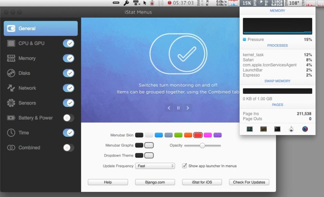Click the Sensors fan icon in sidebar
The width and height of the screenshot is (324, 197).
(x=11, y=103)
